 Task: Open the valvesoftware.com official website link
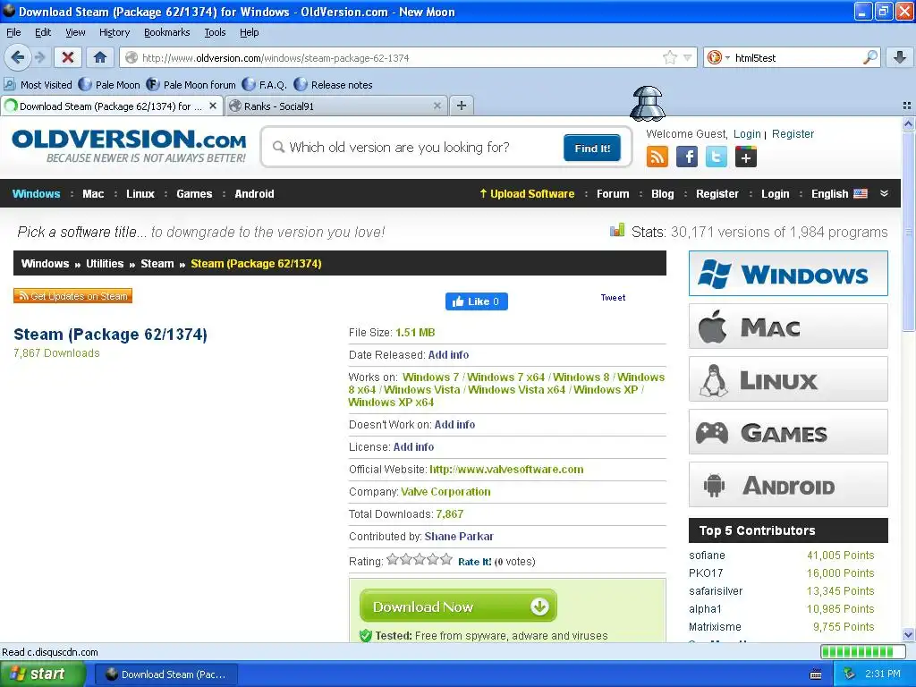(x=506, y=470)
